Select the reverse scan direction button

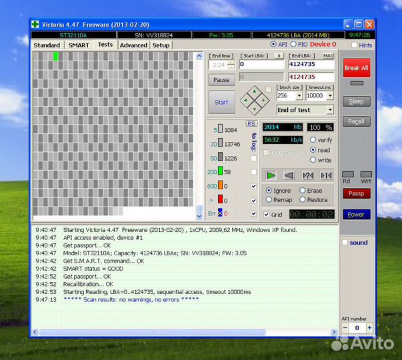(x=289, y=175)
